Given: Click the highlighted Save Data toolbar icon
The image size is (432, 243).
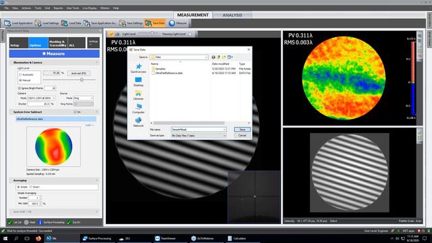Looking at the screenshot, I should coord(148,23).
